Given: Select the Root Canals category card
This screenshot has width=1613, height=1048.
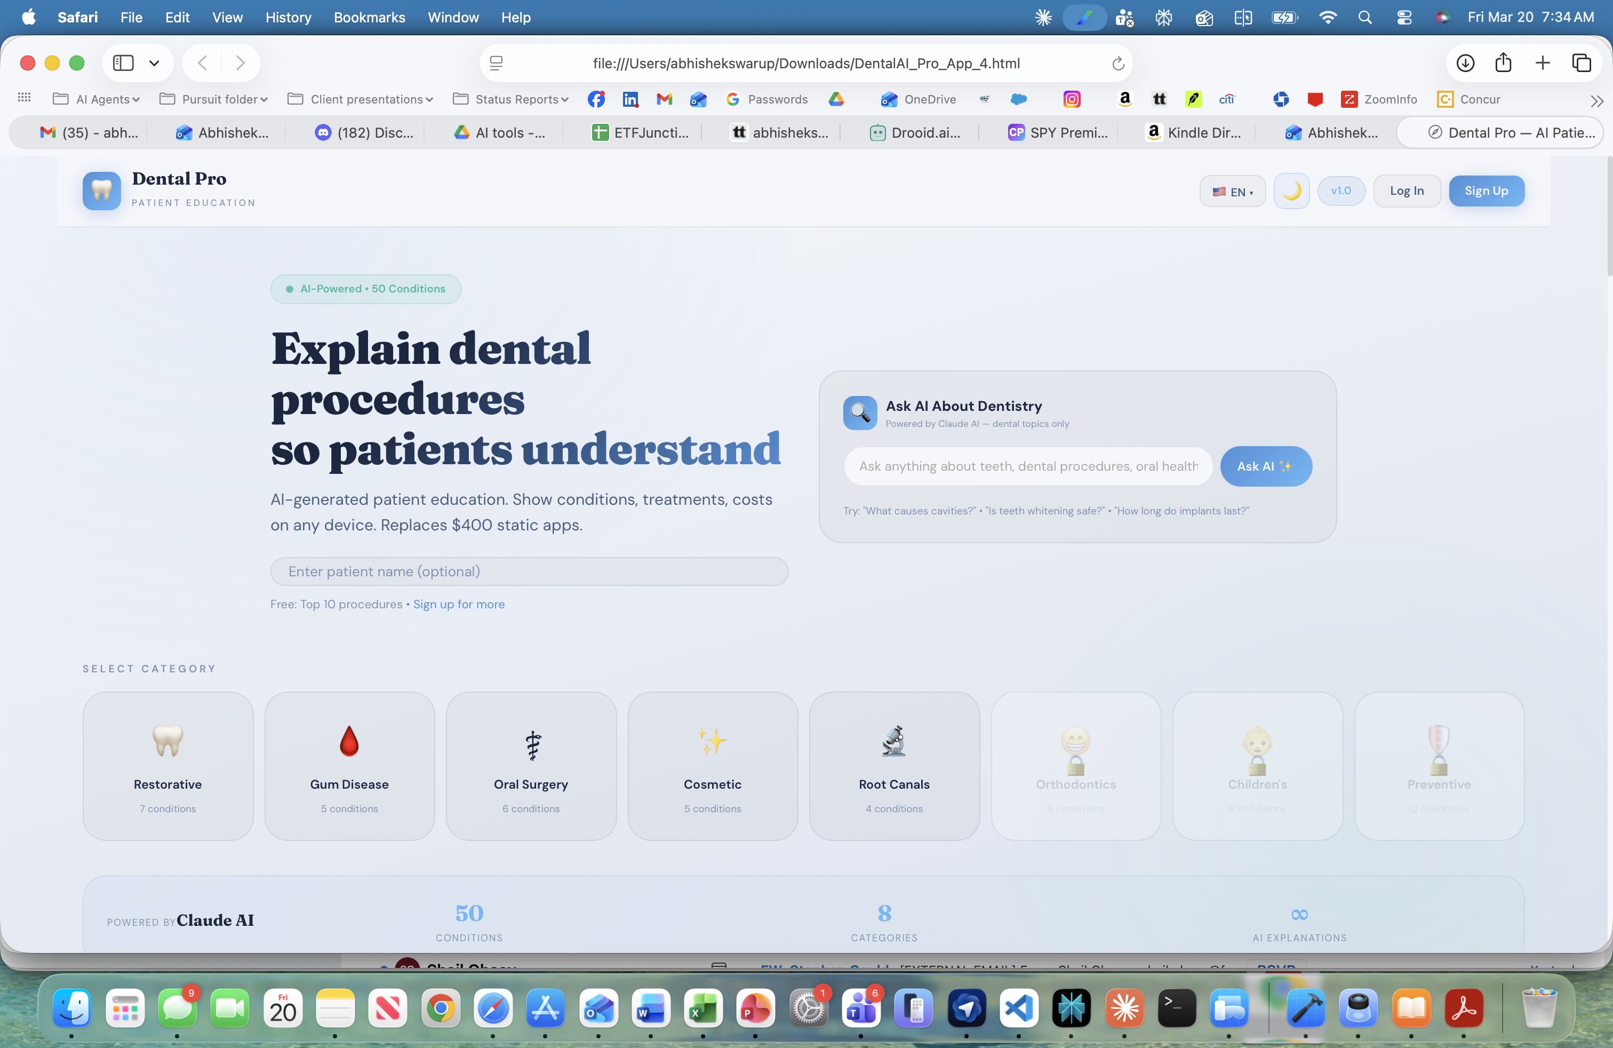Looking at the screenshot, I should [x=894, y=766].
